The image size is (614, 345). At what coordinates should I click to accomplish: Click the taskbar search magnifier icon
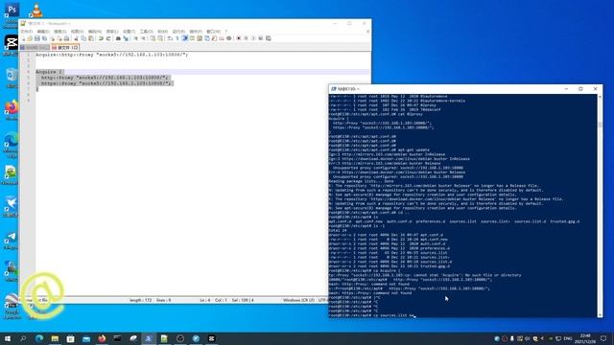pos(23,338)
